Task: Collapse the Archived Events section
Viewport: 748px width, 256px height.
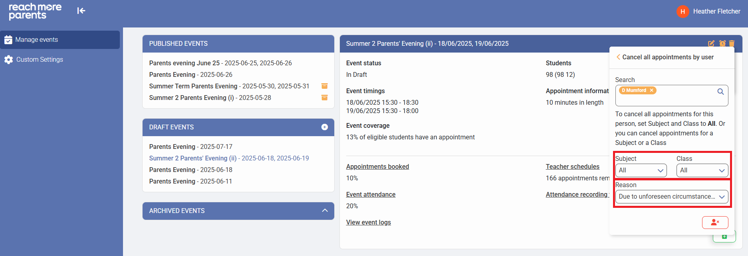Action: pos(325,211)
